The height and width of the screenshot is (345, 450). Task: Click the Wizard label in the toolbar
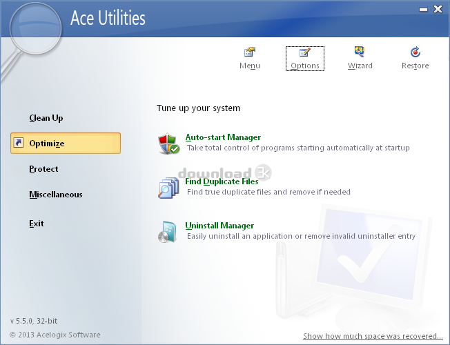click(x=360, y=66)
